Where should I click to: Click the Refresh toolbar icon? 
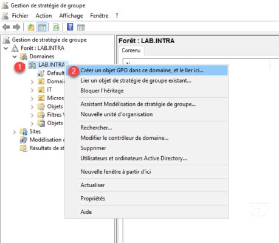[x=56, y=27]
